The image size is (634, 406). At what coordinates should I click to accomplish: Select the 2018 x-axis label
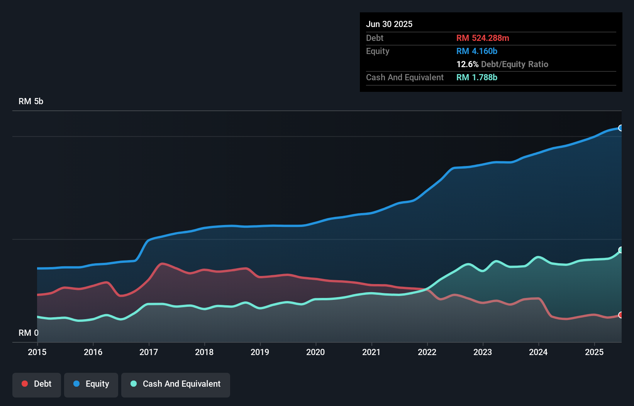204,352
